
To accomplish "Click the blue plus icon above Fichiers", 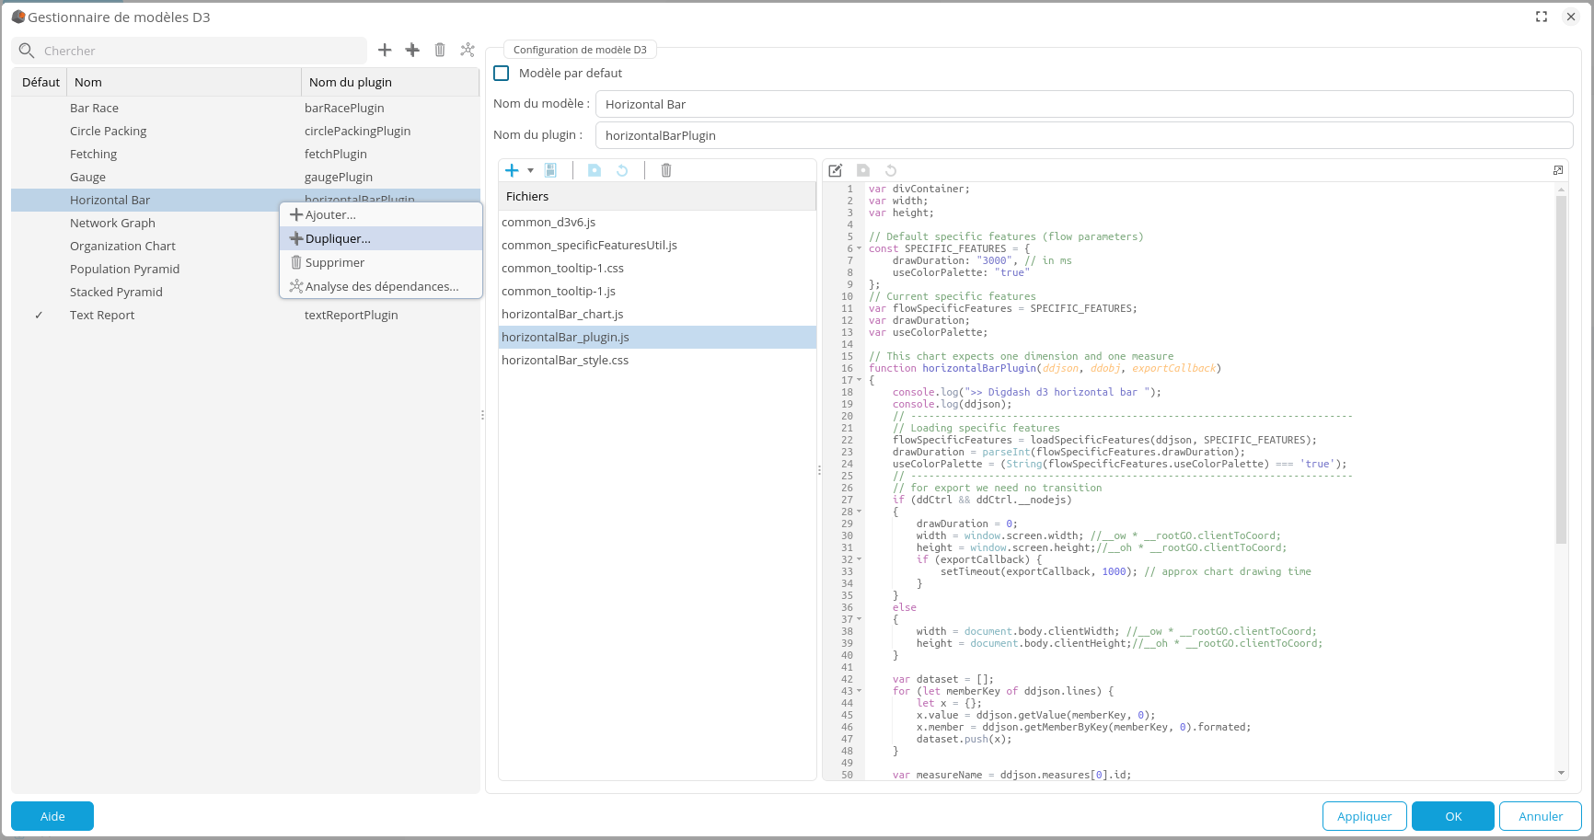I will tap(513, 170).
